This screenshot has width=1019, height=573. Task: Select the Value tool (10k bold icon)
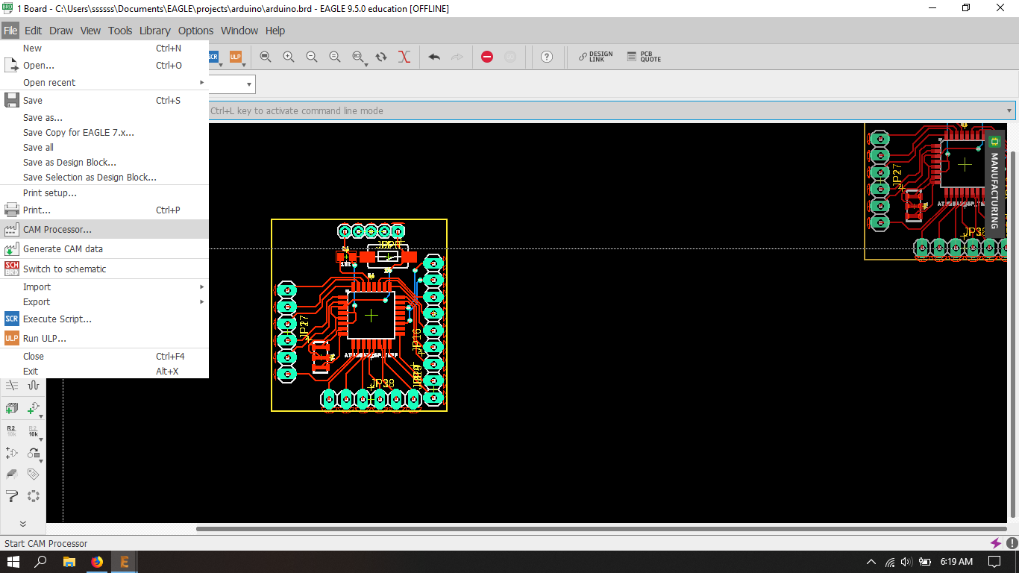click(34, 430)
